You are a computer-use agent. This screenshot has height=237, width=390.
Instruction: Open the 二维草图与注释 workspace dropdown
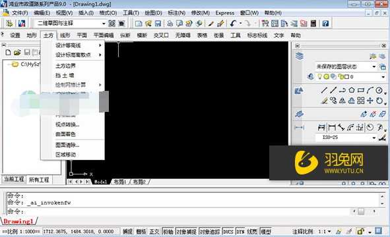104,24
